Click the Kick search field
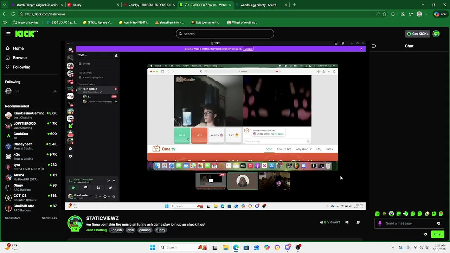Screen dimensions: 450x253 coord(225,34)
